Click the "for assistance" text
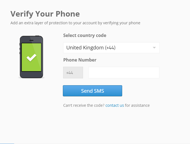 pyautogui.click(x=137, y=105)
